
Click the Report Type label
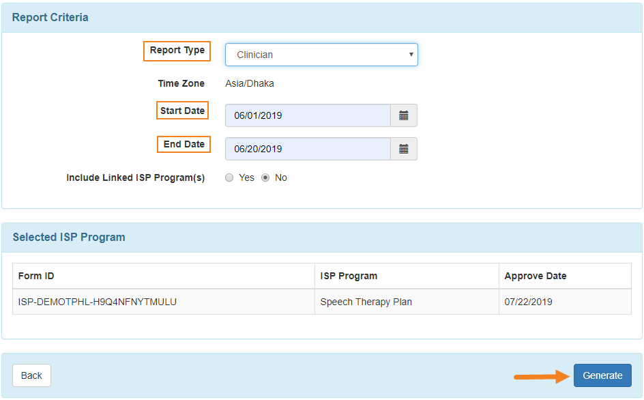(177, 50)
